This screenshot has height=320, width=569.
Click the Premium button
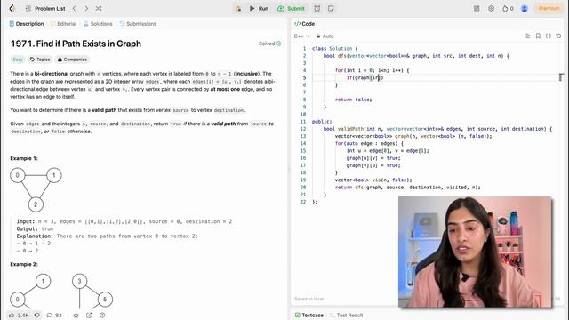(x=549, y=8)
